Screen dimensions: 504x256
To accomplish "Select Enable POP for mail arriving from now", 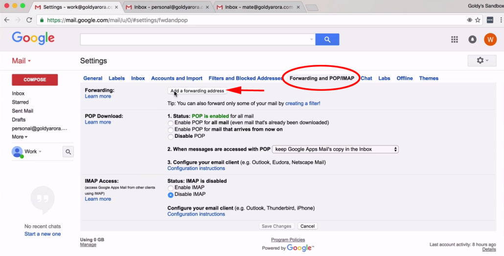I will click(170, 129).
